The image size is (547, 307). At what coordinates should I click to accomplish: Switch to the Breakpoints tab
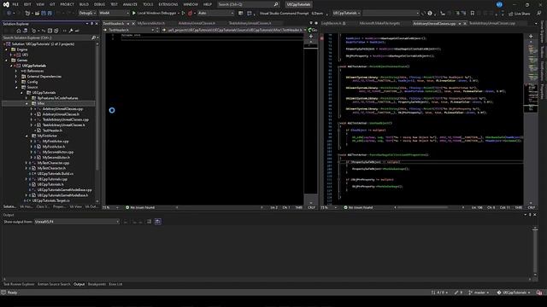97,284
